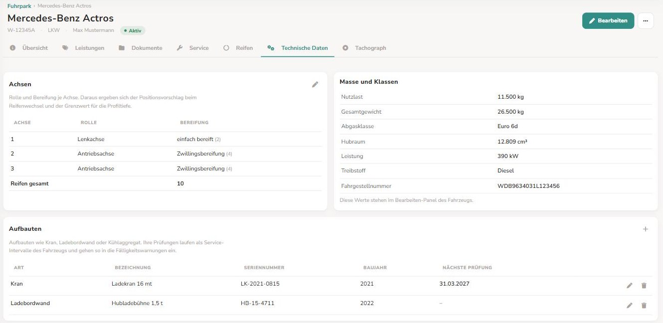This screenshot has height=323, width=663.
Task: Click Leistung value 390 kW
Action: pos(508,156)
